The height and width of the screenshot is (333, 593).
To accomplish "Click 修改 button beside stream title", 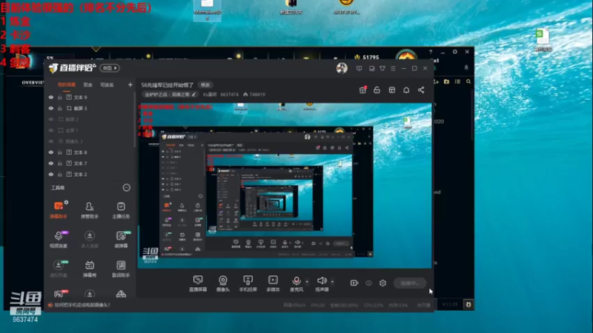I will [x=205, y=85].
